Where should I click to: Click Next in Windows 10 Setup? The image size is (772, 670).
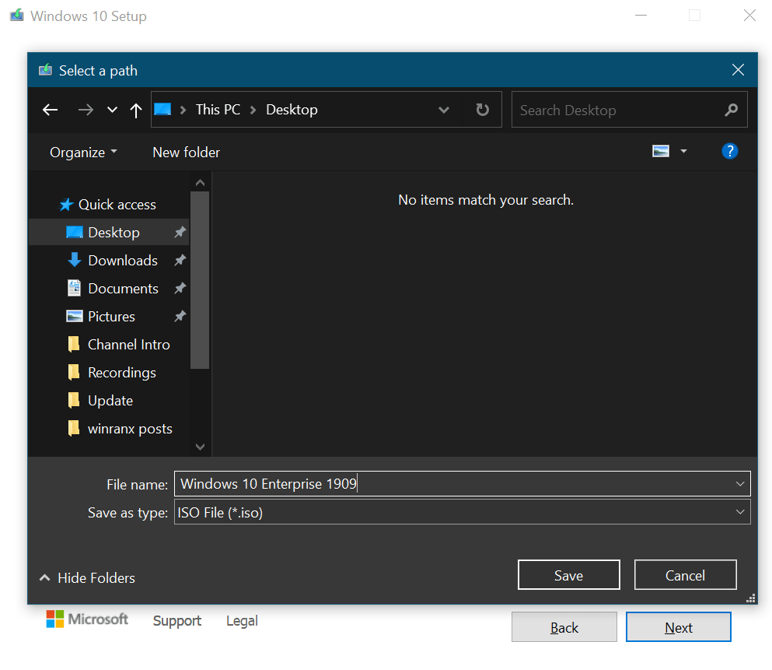point(679,627)
